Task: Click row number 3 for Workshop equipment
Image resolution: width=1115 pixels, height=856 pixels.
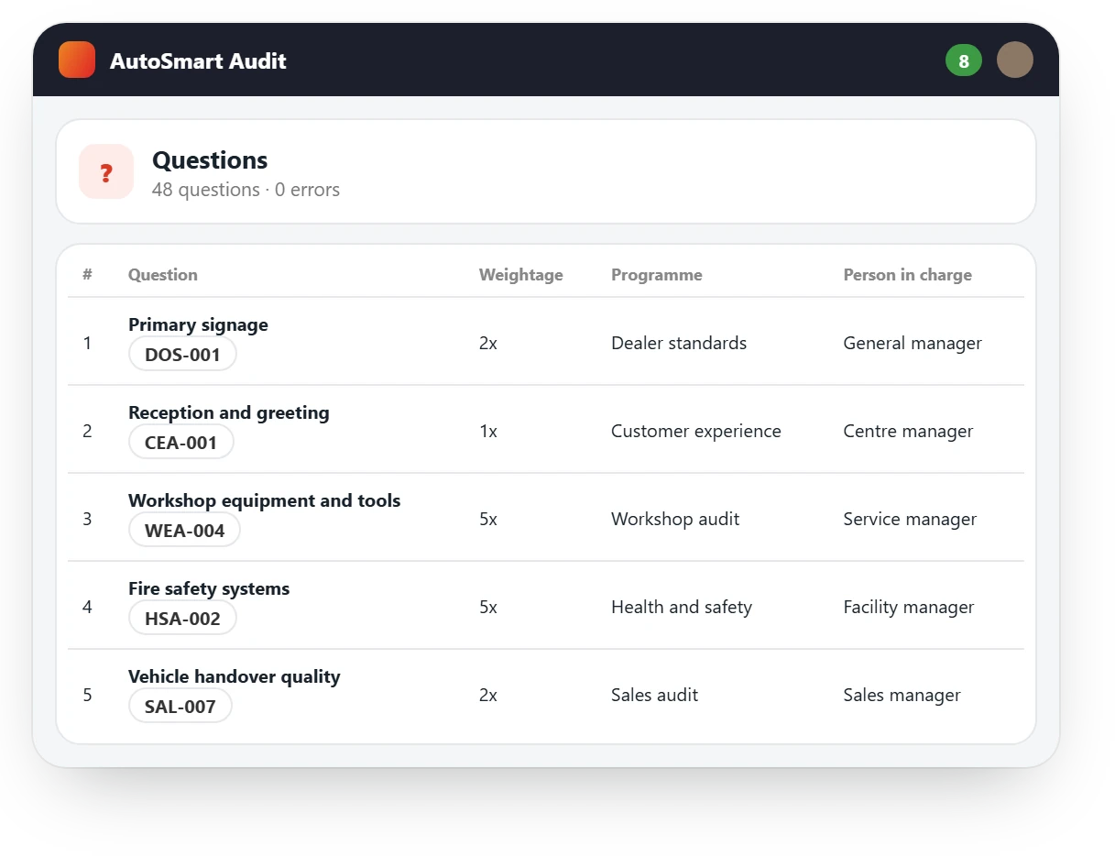Action: [87, 519]
